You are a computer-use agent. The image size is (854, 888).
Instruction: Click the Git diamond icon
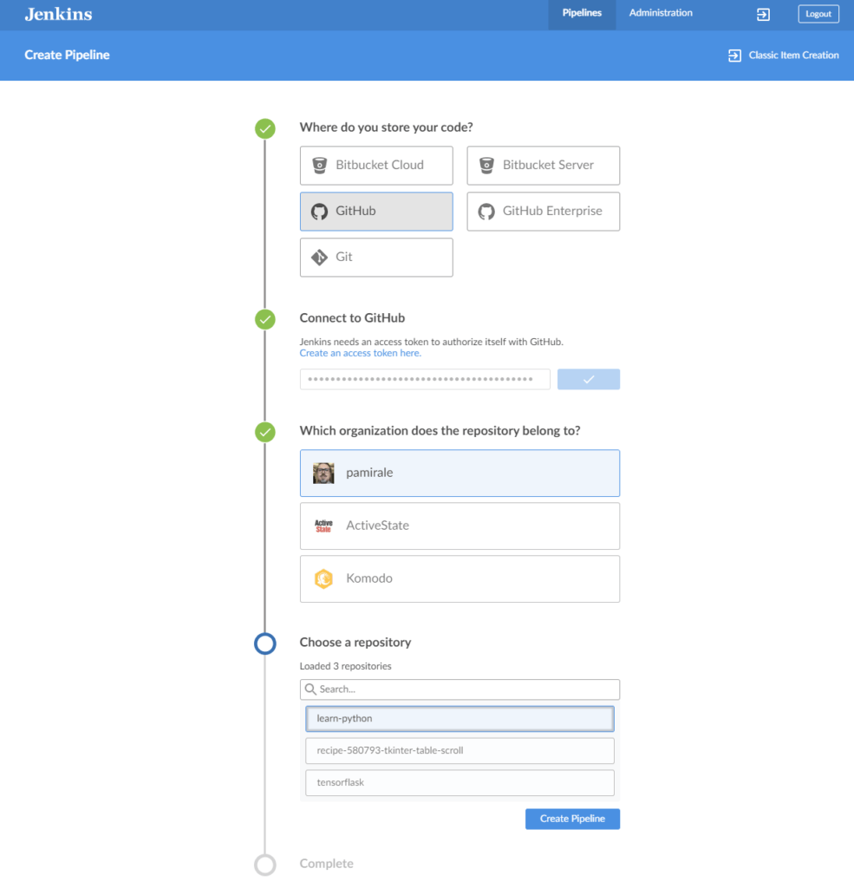click(x=321, y=257)
